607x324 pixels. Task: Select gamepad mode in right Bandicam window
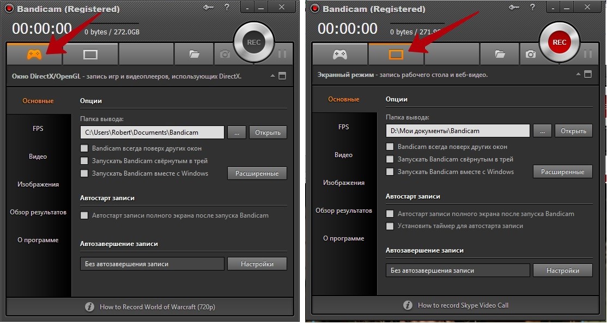(340, 54)
